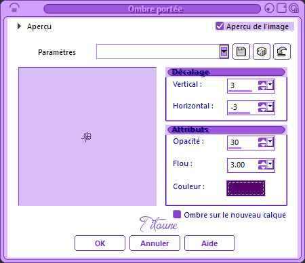Click the save preset floppy disk icon
This screenshot has width=305, height=263.
[x=241, y=52]
